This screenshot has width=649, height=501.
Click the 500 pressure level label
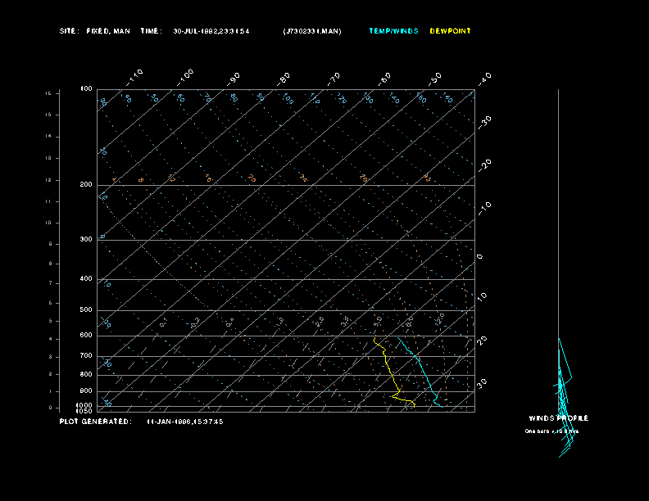point(86,310)
